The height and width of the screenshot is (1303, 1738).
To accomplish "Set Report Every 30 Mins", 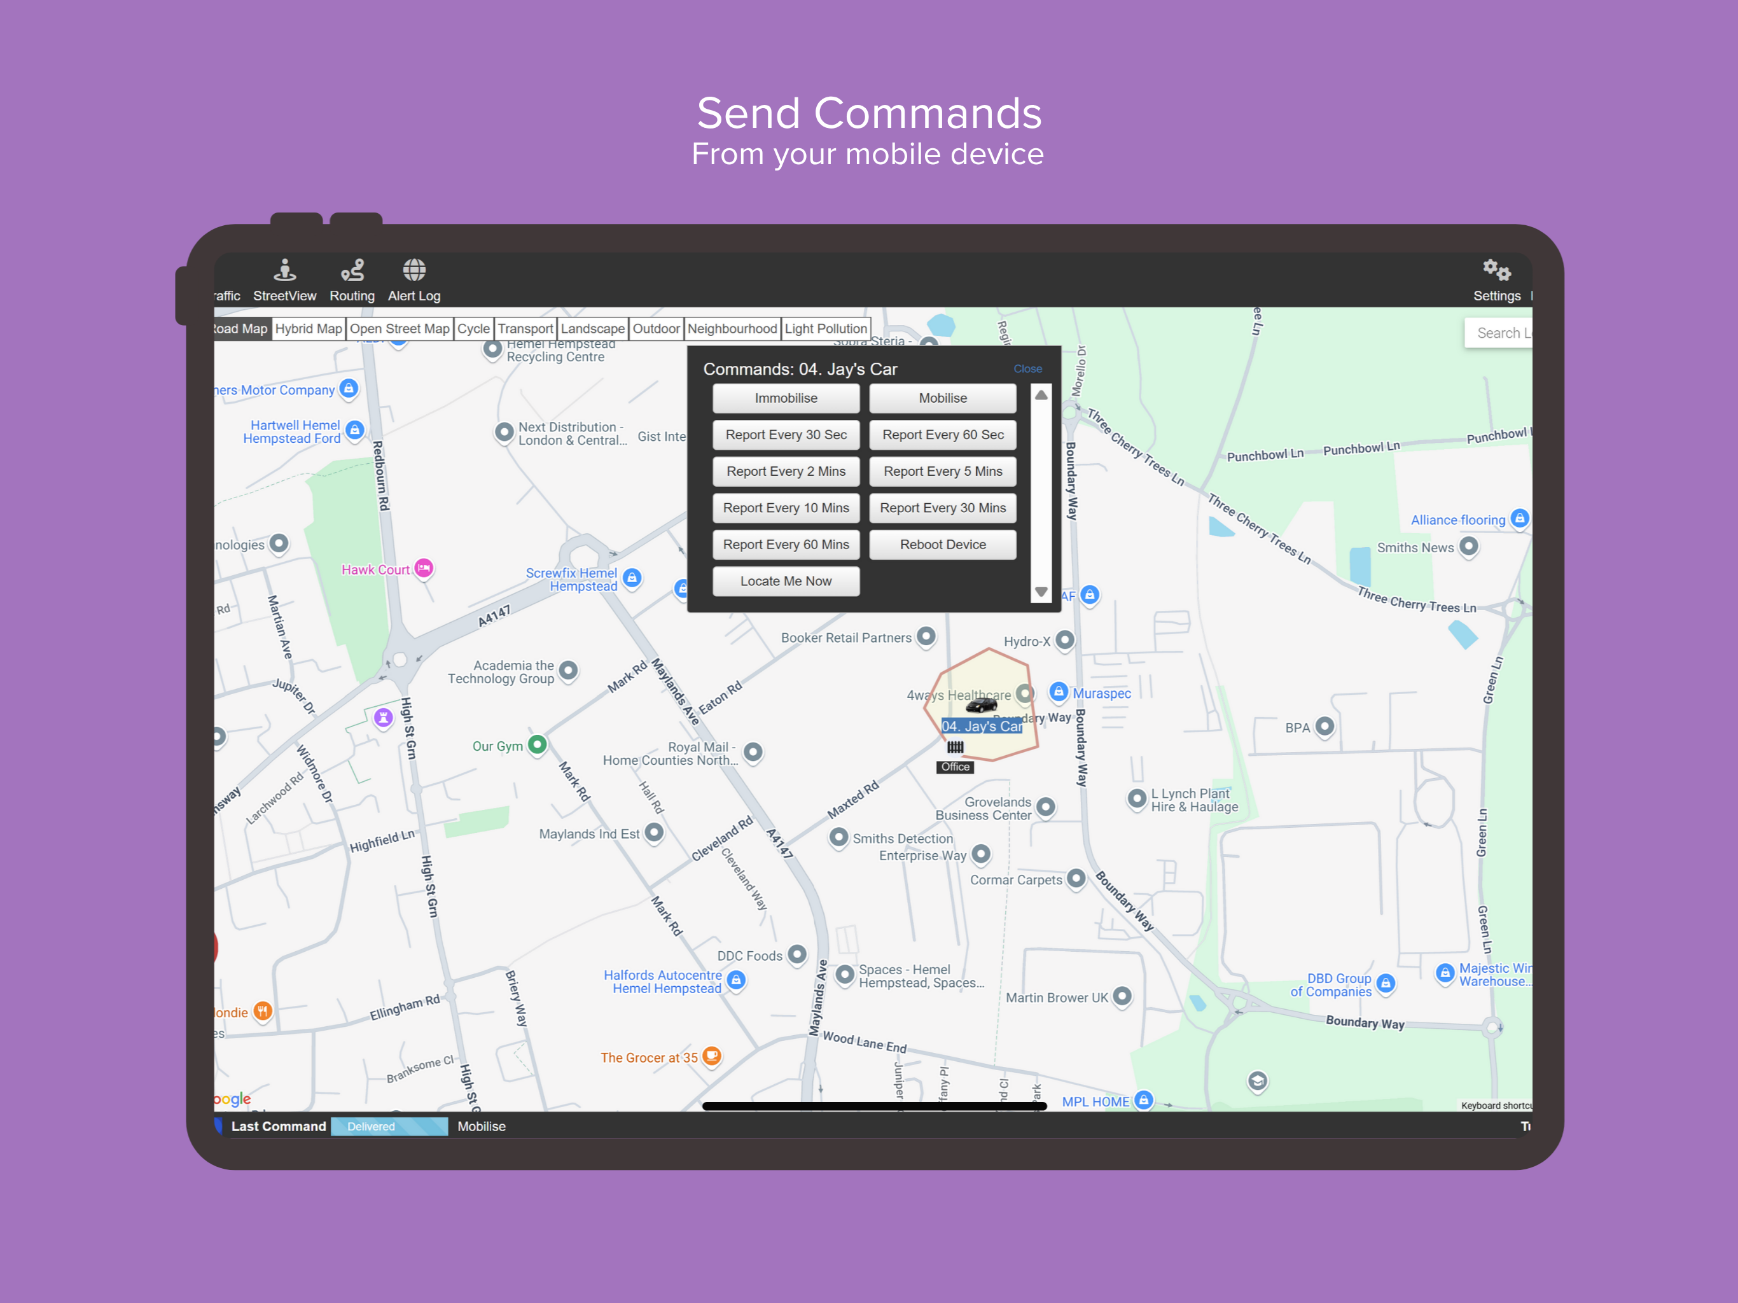I will 943,508.
